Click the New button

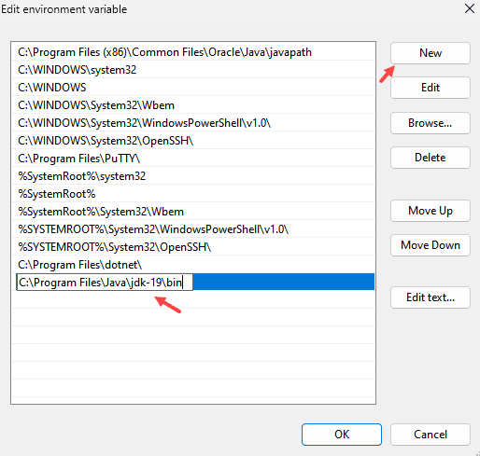(431, 53)
